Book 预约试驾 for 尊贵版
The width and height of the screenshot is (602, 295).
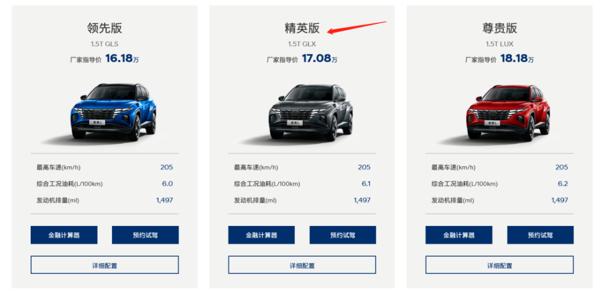pyautogui.click(x=540, y=235)
